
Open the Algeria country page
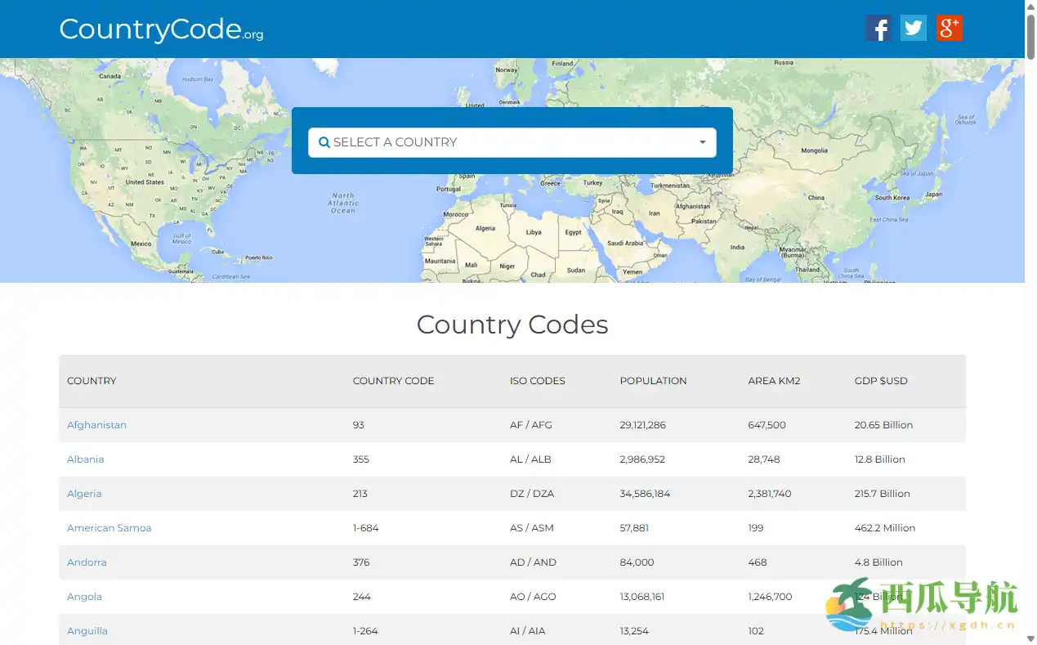(x=84, y=493)
